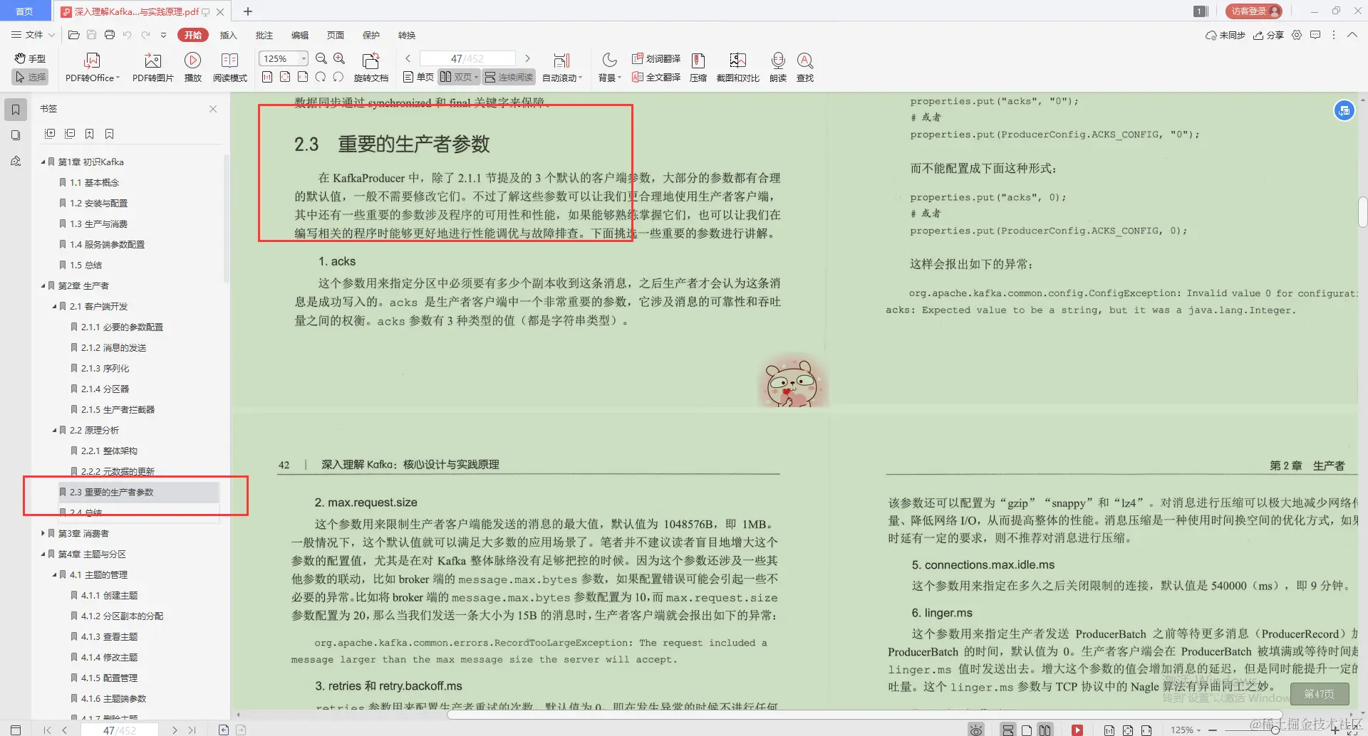
Task: Toggle 双页 two-page view mode
Action: (x=460, y=77)
